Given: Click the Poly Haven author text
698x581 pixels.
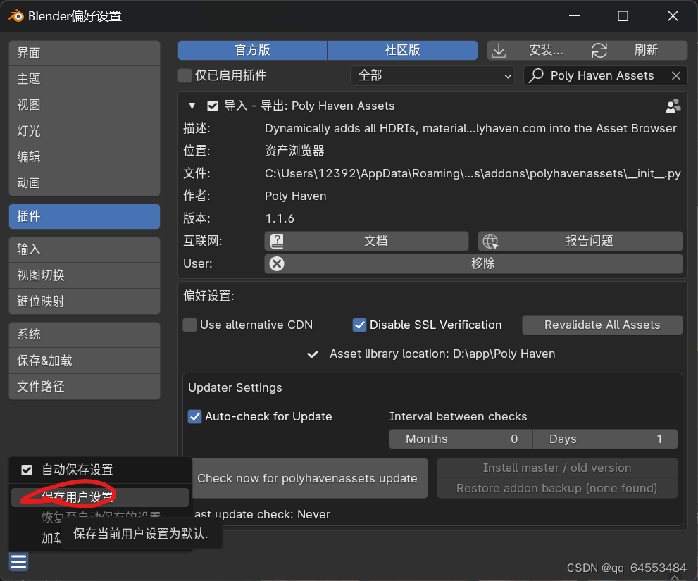Looking at the screenshot, I should (x=296, y=196).
